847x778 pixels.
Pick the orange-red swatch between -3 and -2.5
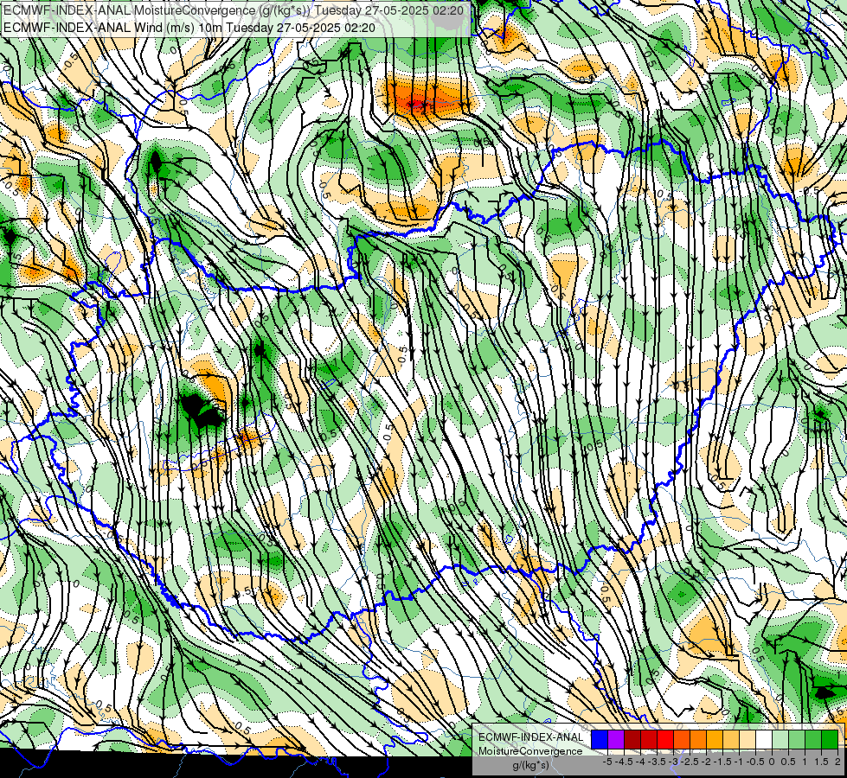tap(682, 740)
